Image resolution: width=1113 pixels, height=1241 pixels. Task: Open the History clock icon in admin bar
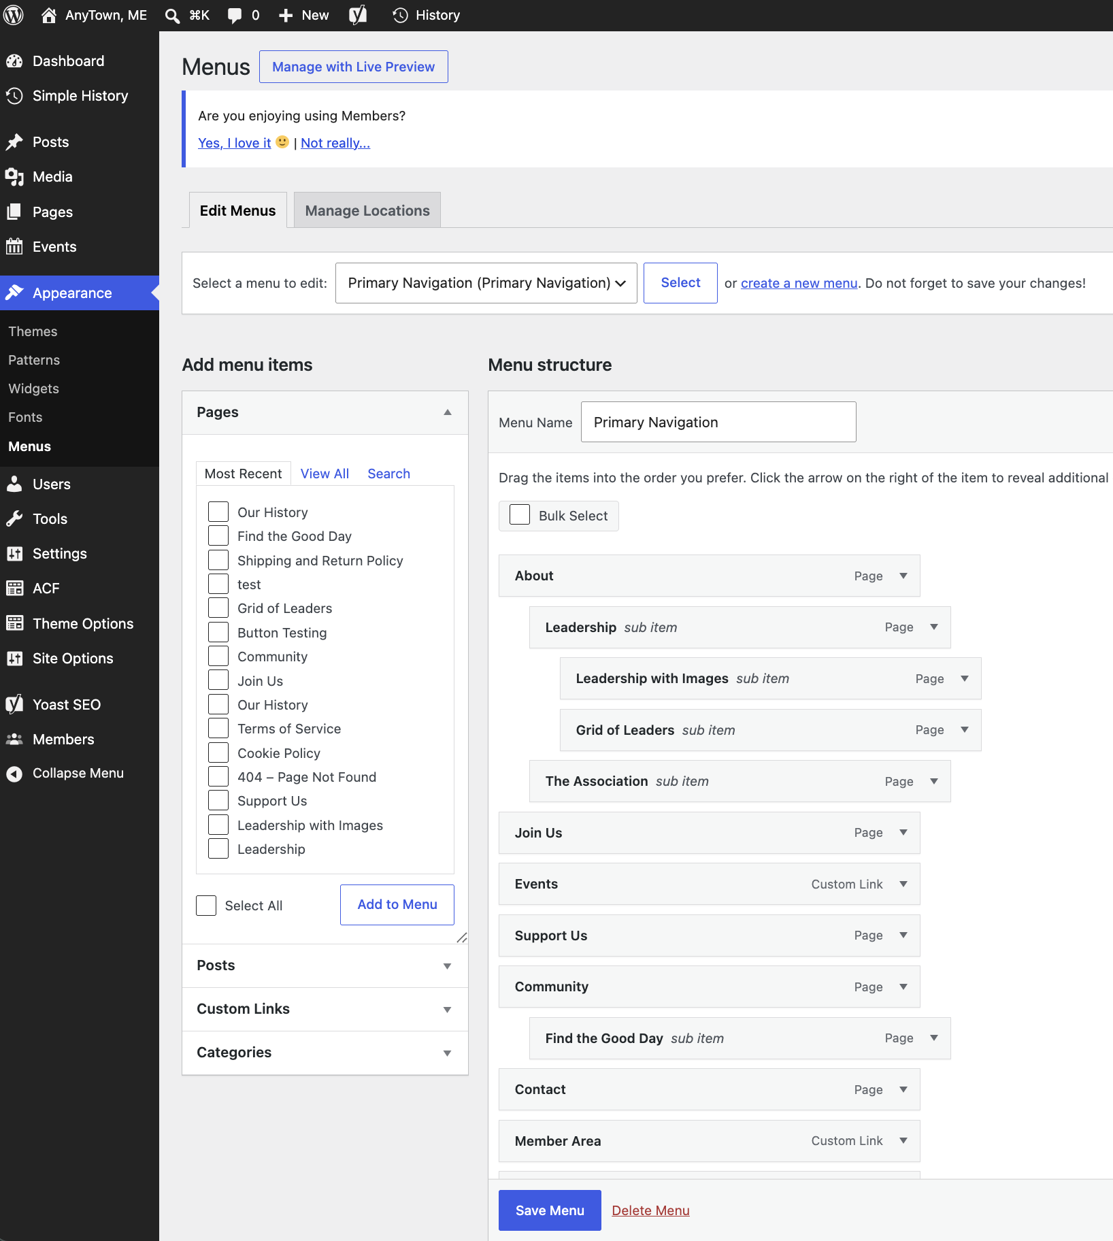click(400, 15)
